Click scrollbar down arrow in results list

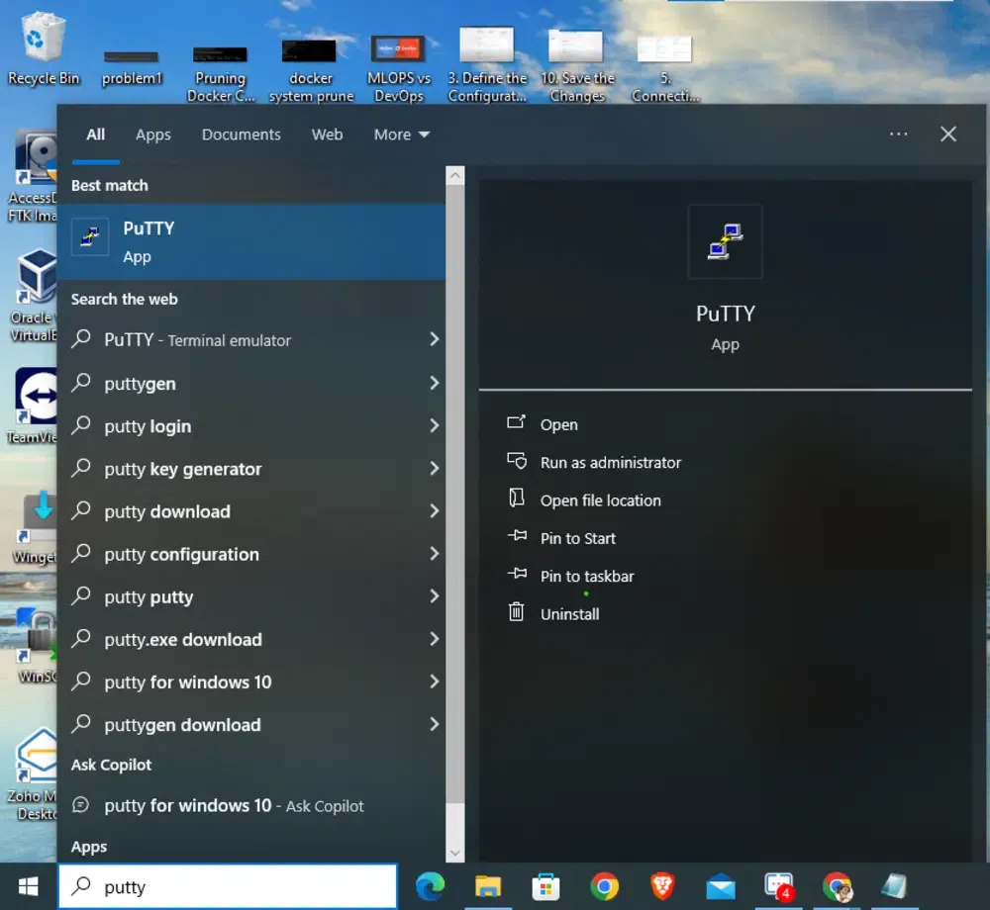coord(454,854)
